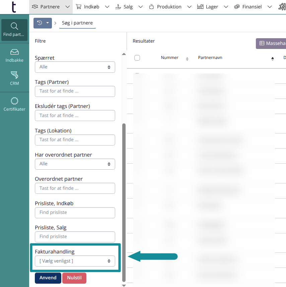Click the Nulstil button
Image resolution: width=286 pixels, height=287 pixels.
tap(74, 278)
